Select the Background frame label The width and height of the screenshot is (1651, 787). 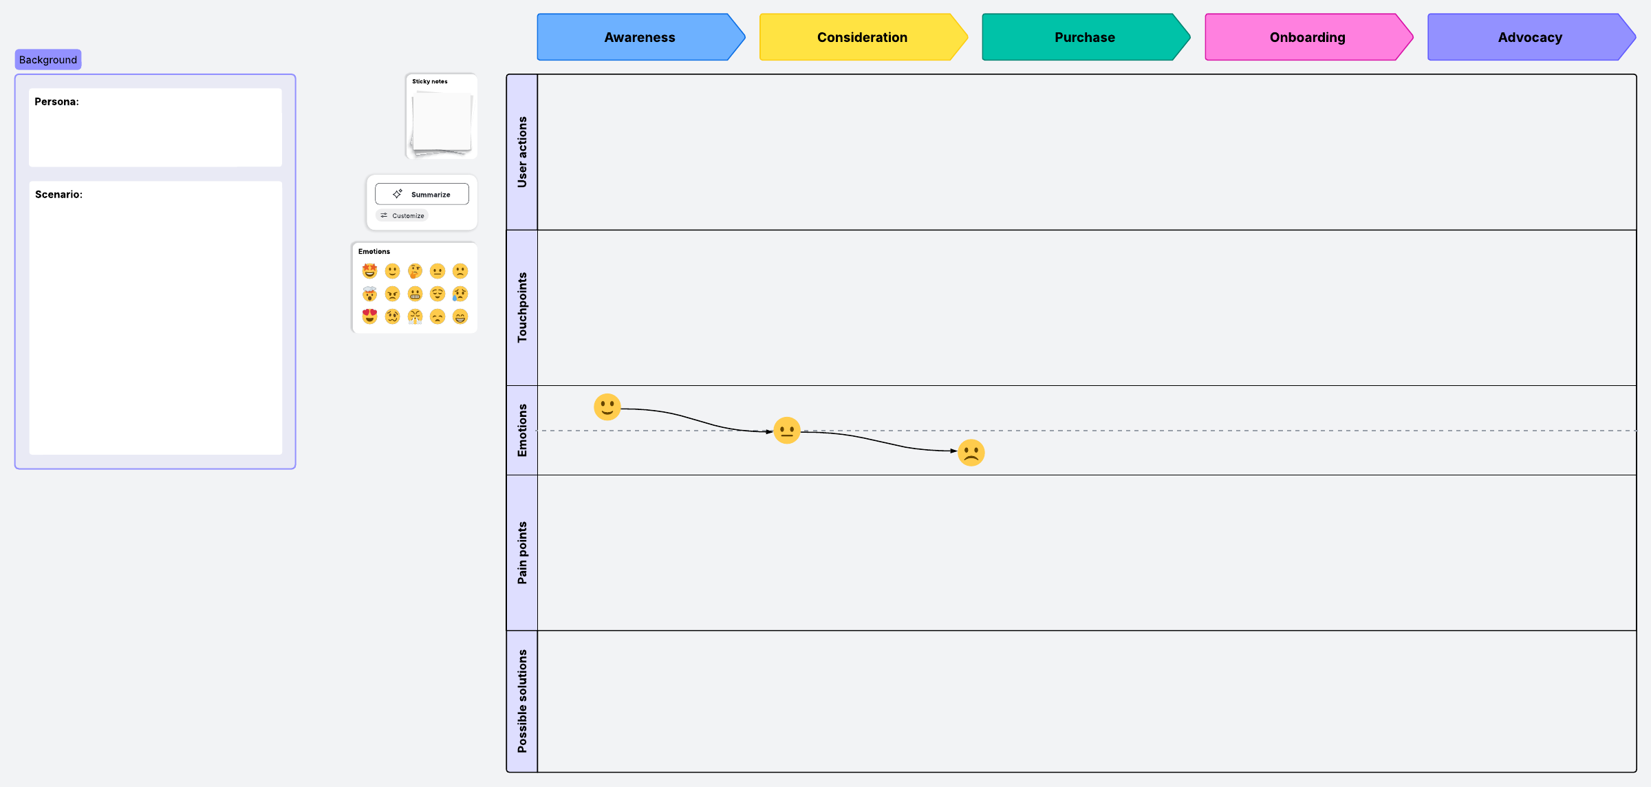click(x=48, y=60)
